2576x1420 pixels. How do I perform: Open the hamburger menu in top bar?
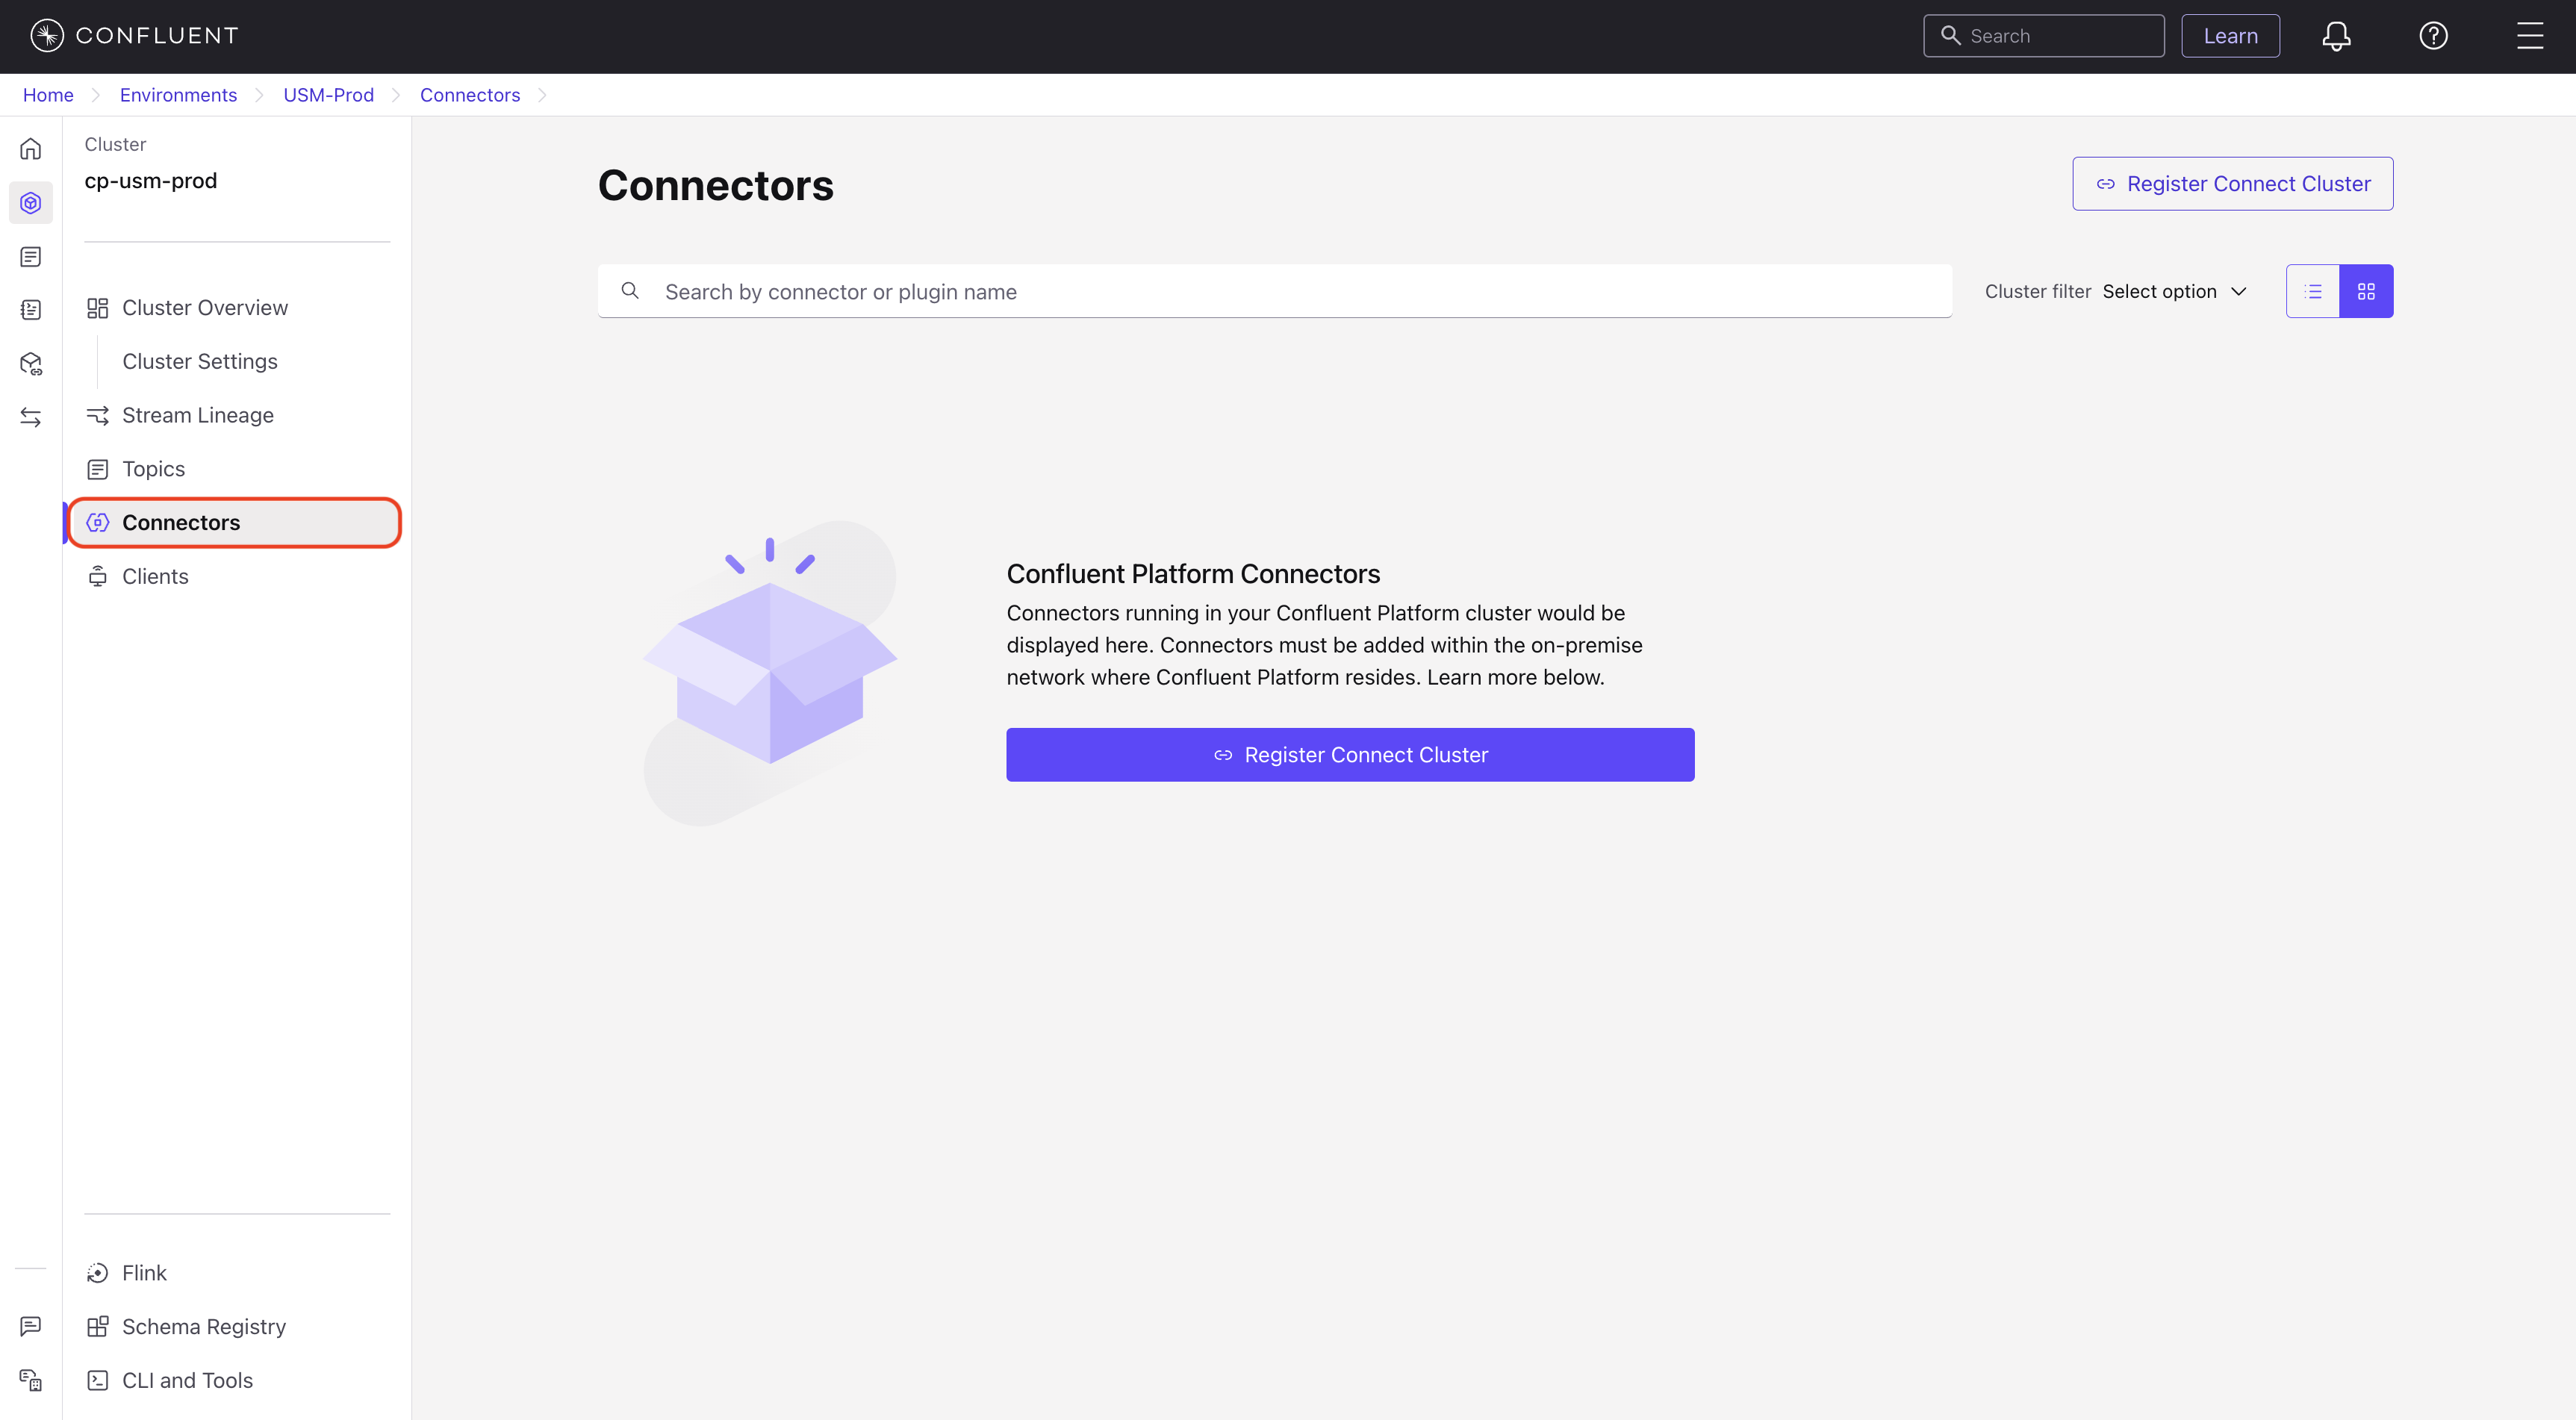click(2530, 36)
